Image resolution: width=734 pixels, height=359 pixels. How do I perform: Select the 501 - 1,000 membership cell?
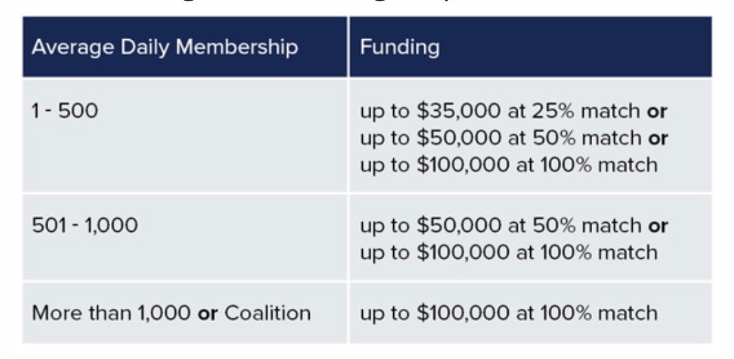(x=185, y=237)
